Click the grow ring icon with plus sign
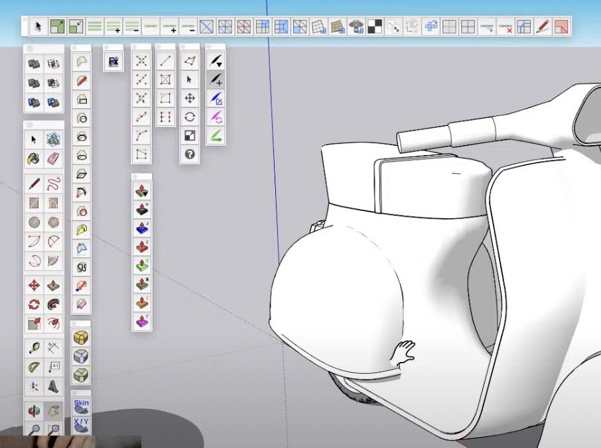This screenshot has width=601, height=448. point(113,27)
